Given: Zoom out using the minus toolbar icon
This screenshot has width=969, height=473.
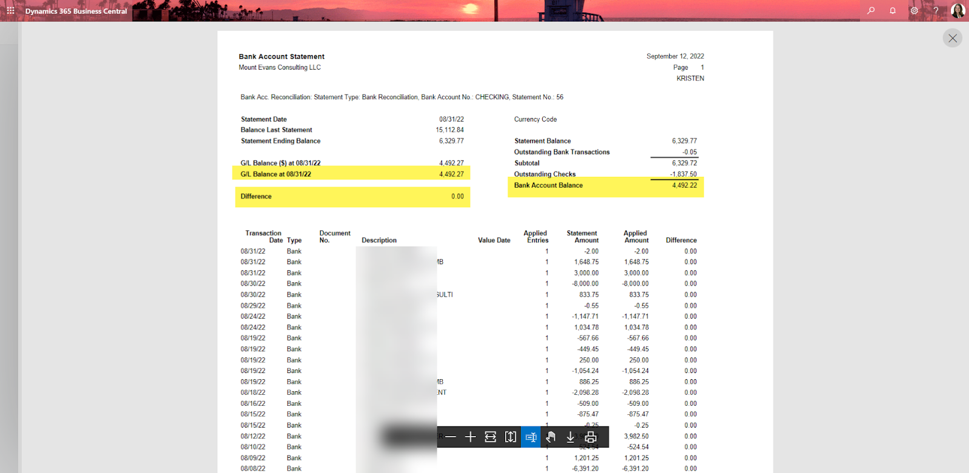Looking at the screenshot, I should (451, 437).
